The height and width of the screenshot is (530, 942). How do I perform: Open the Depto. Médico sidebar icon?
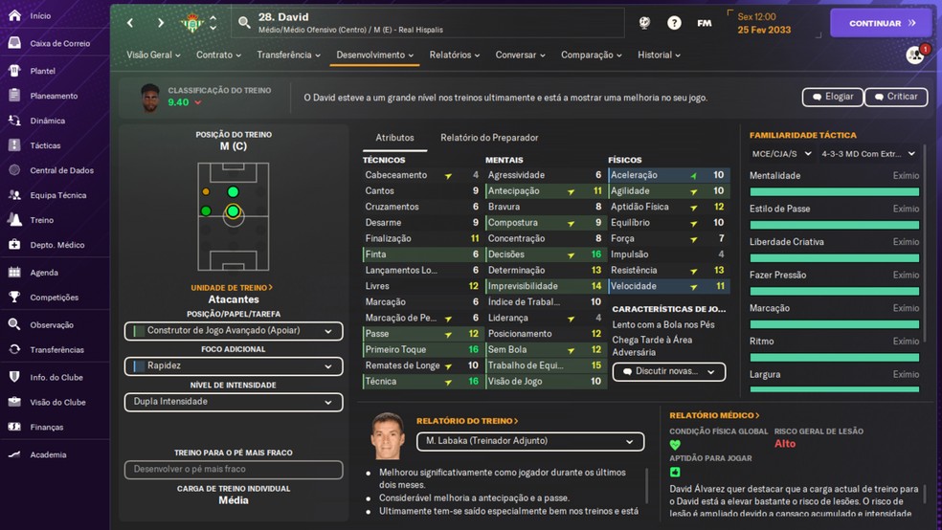coord(14,245)
